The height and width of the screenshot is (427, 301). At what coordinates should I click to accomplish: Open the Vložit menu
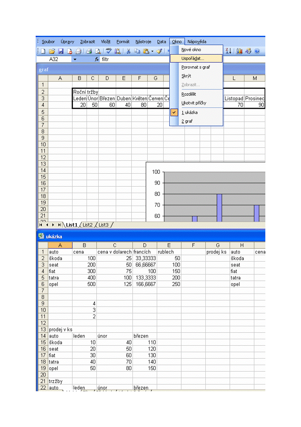[x=106, y=41]
